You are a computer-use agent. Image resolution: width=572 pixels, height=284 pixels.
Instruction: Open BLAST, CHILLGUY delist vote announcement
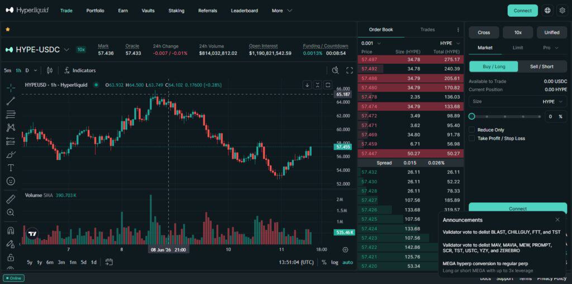(502, 232)
